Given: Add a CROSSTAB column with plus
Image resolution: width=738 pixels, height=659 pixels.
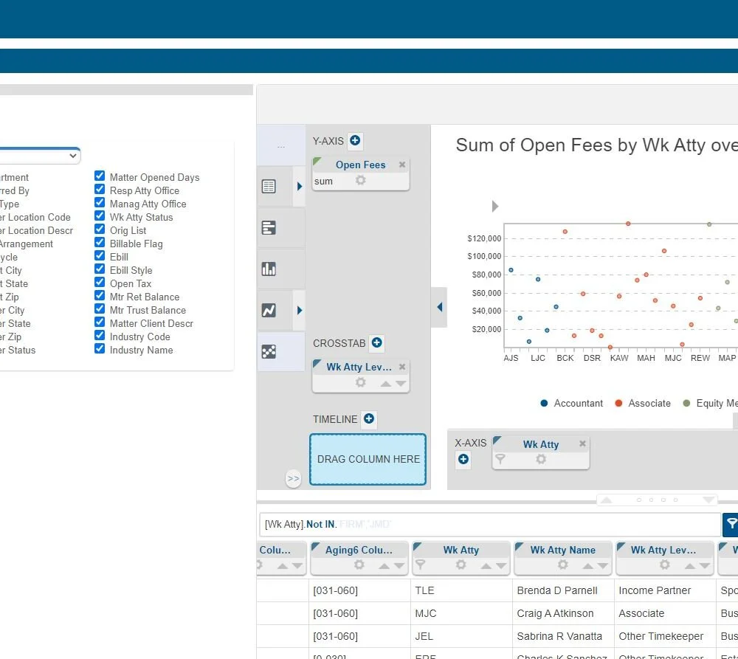Looking at the screenshot, I should pyautogui.click(x=376, y=342).
